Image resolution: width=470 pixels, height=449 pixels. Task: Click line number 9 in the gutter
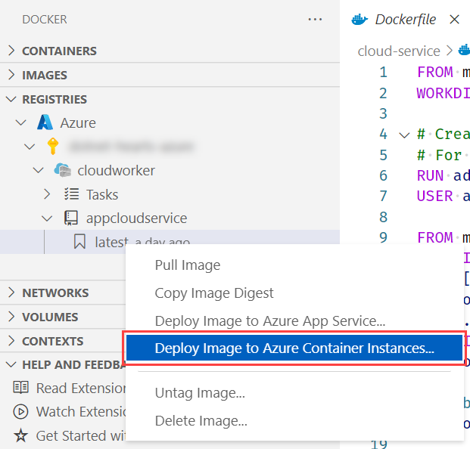click(384, 237)
